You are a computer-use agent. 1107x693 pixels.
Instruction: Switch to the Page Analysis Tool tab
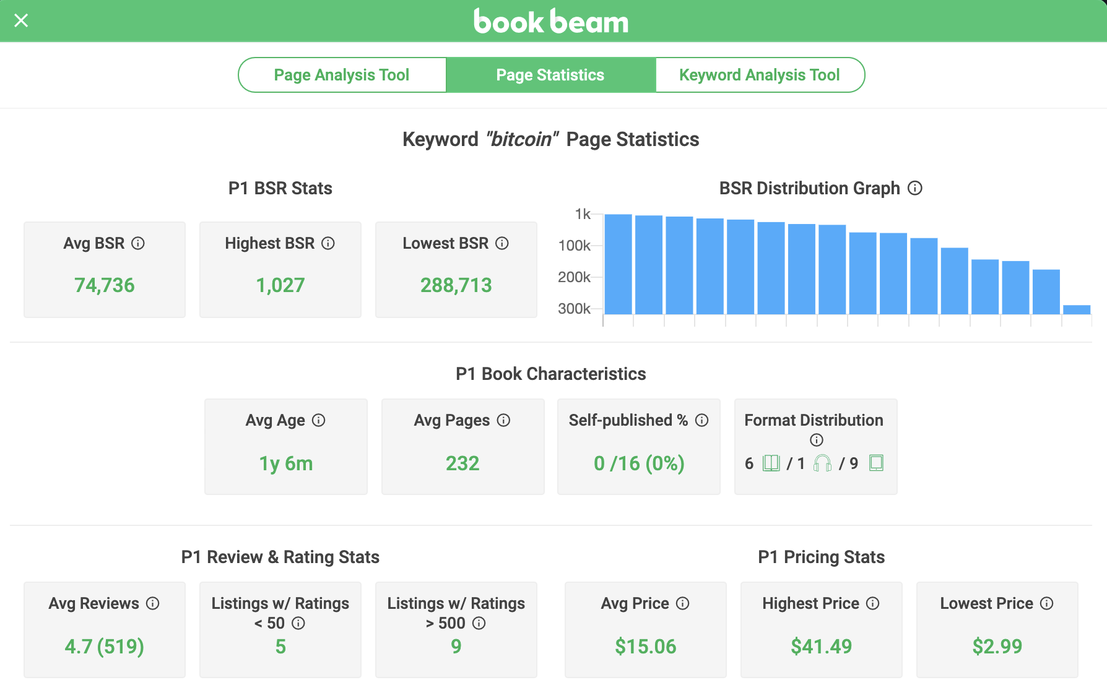(x=341, y=75)
